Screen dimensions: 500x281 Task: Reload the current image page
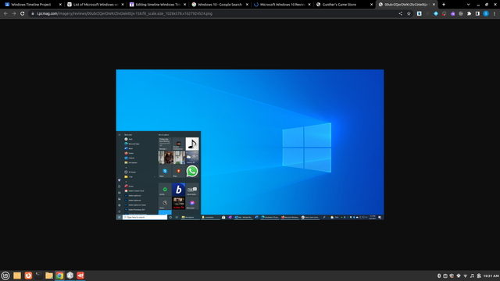[x=23, y=14]
